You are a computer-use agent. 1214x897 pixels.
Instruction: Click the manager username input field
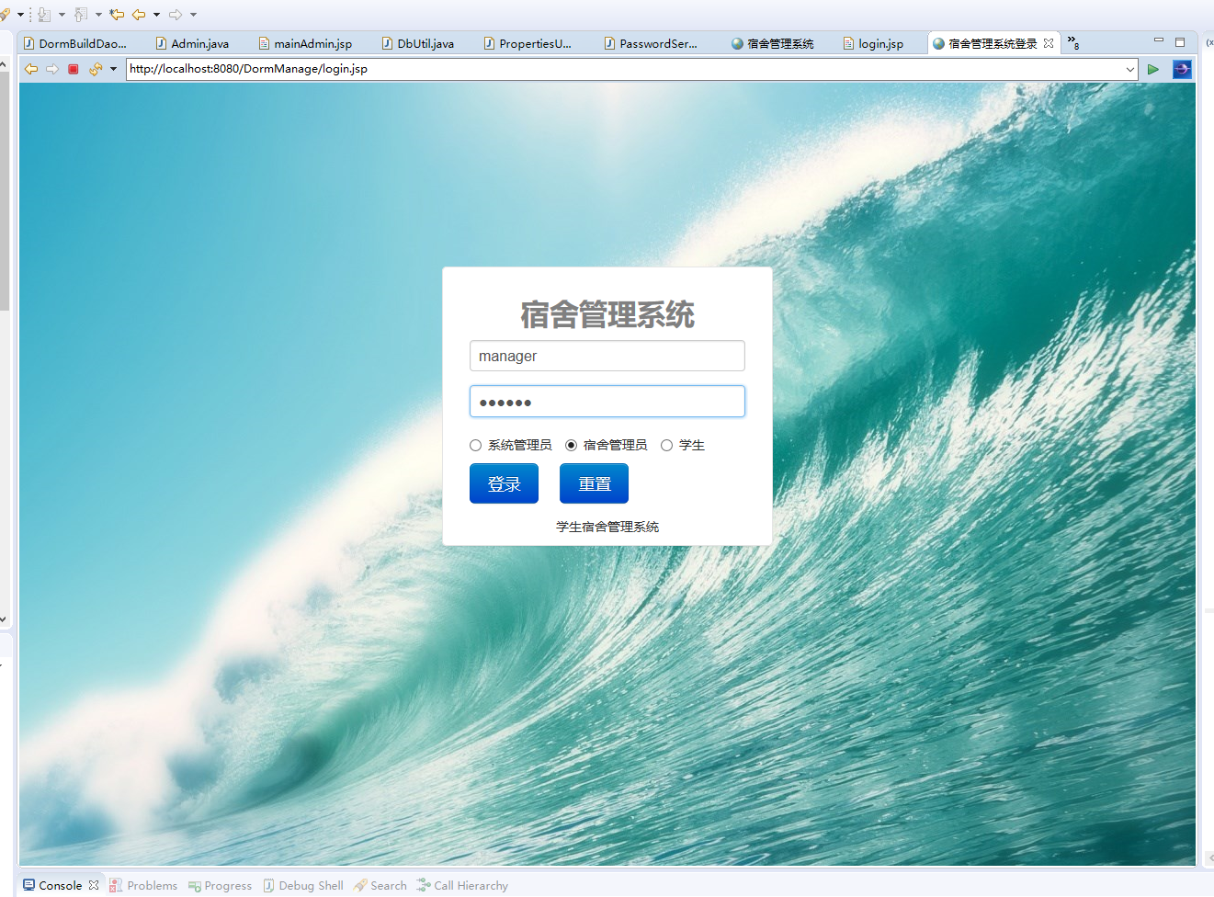(607, 356)
